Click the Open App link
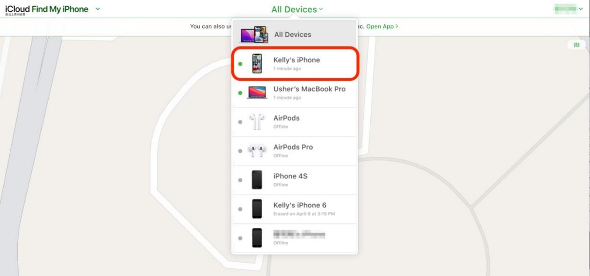This screenshot has width=590, height=276. tap(382, 27)
